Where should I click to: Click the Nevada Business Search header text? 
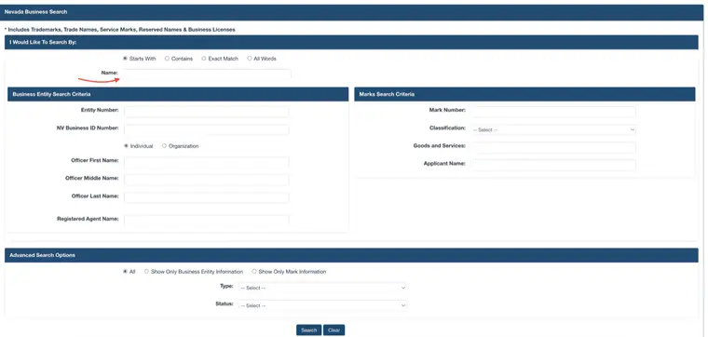[x=35, y=12]
